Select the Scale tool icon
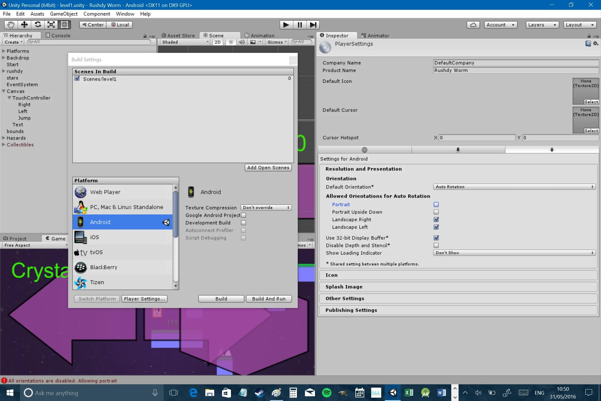This screenshot has height=401, width=601. (51, 25)
